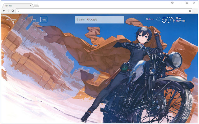Click the Clear weather condition text

(178, 18)
